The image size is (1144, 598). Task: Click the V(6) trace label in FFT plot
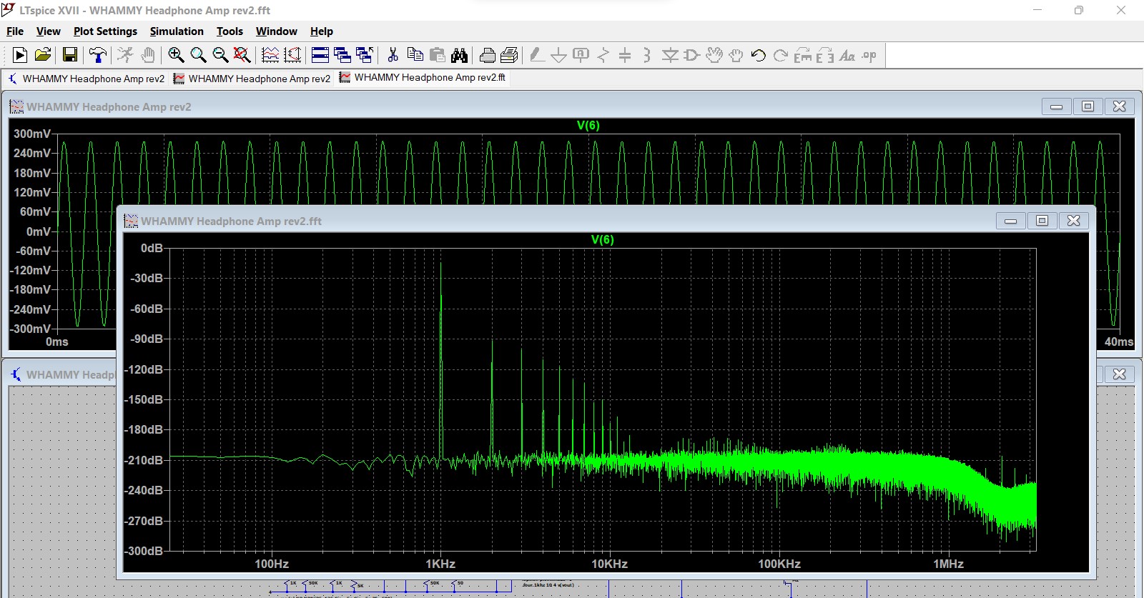pyautogui.click(x=602, y=239)
